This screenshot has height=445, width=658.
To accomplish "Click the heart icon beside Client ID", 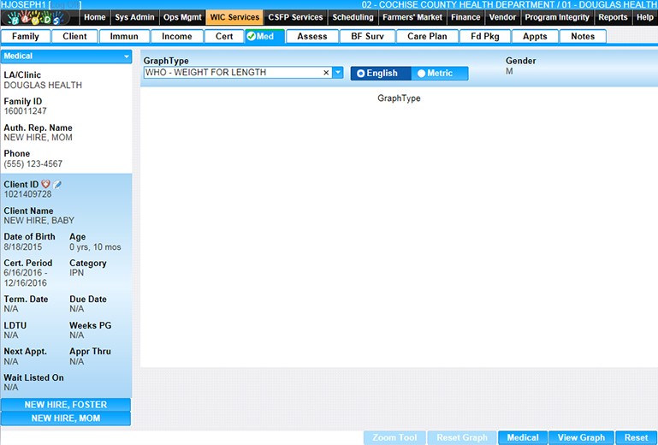I will (46, 184).
